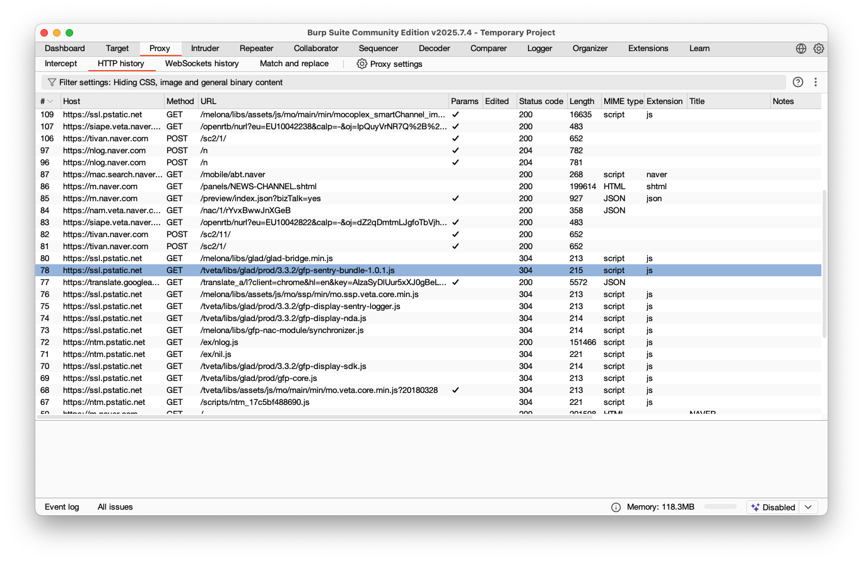Image resolution: width=863 pixels, height=562 pixels.
Task: Open the Organizer tab
Action: coord(590,49)
